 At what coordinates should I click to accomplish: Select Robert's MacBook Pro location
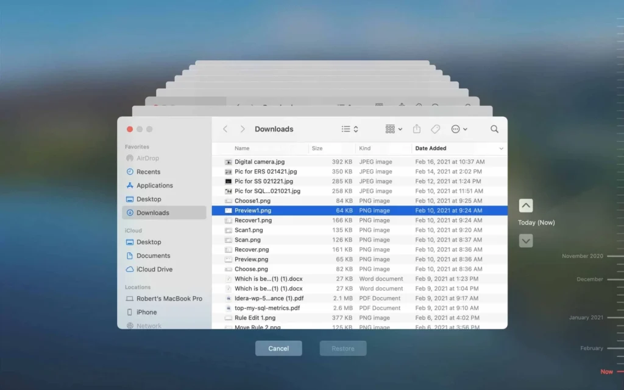(x=164, y=299)
